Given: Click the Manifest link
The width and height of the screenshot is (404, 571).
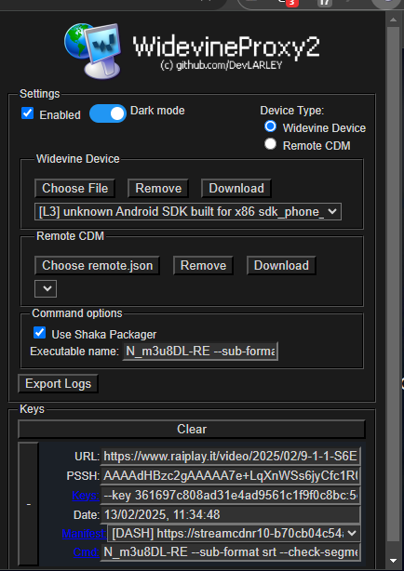Looking at the screenshot, I should click(x=84, y=534).
